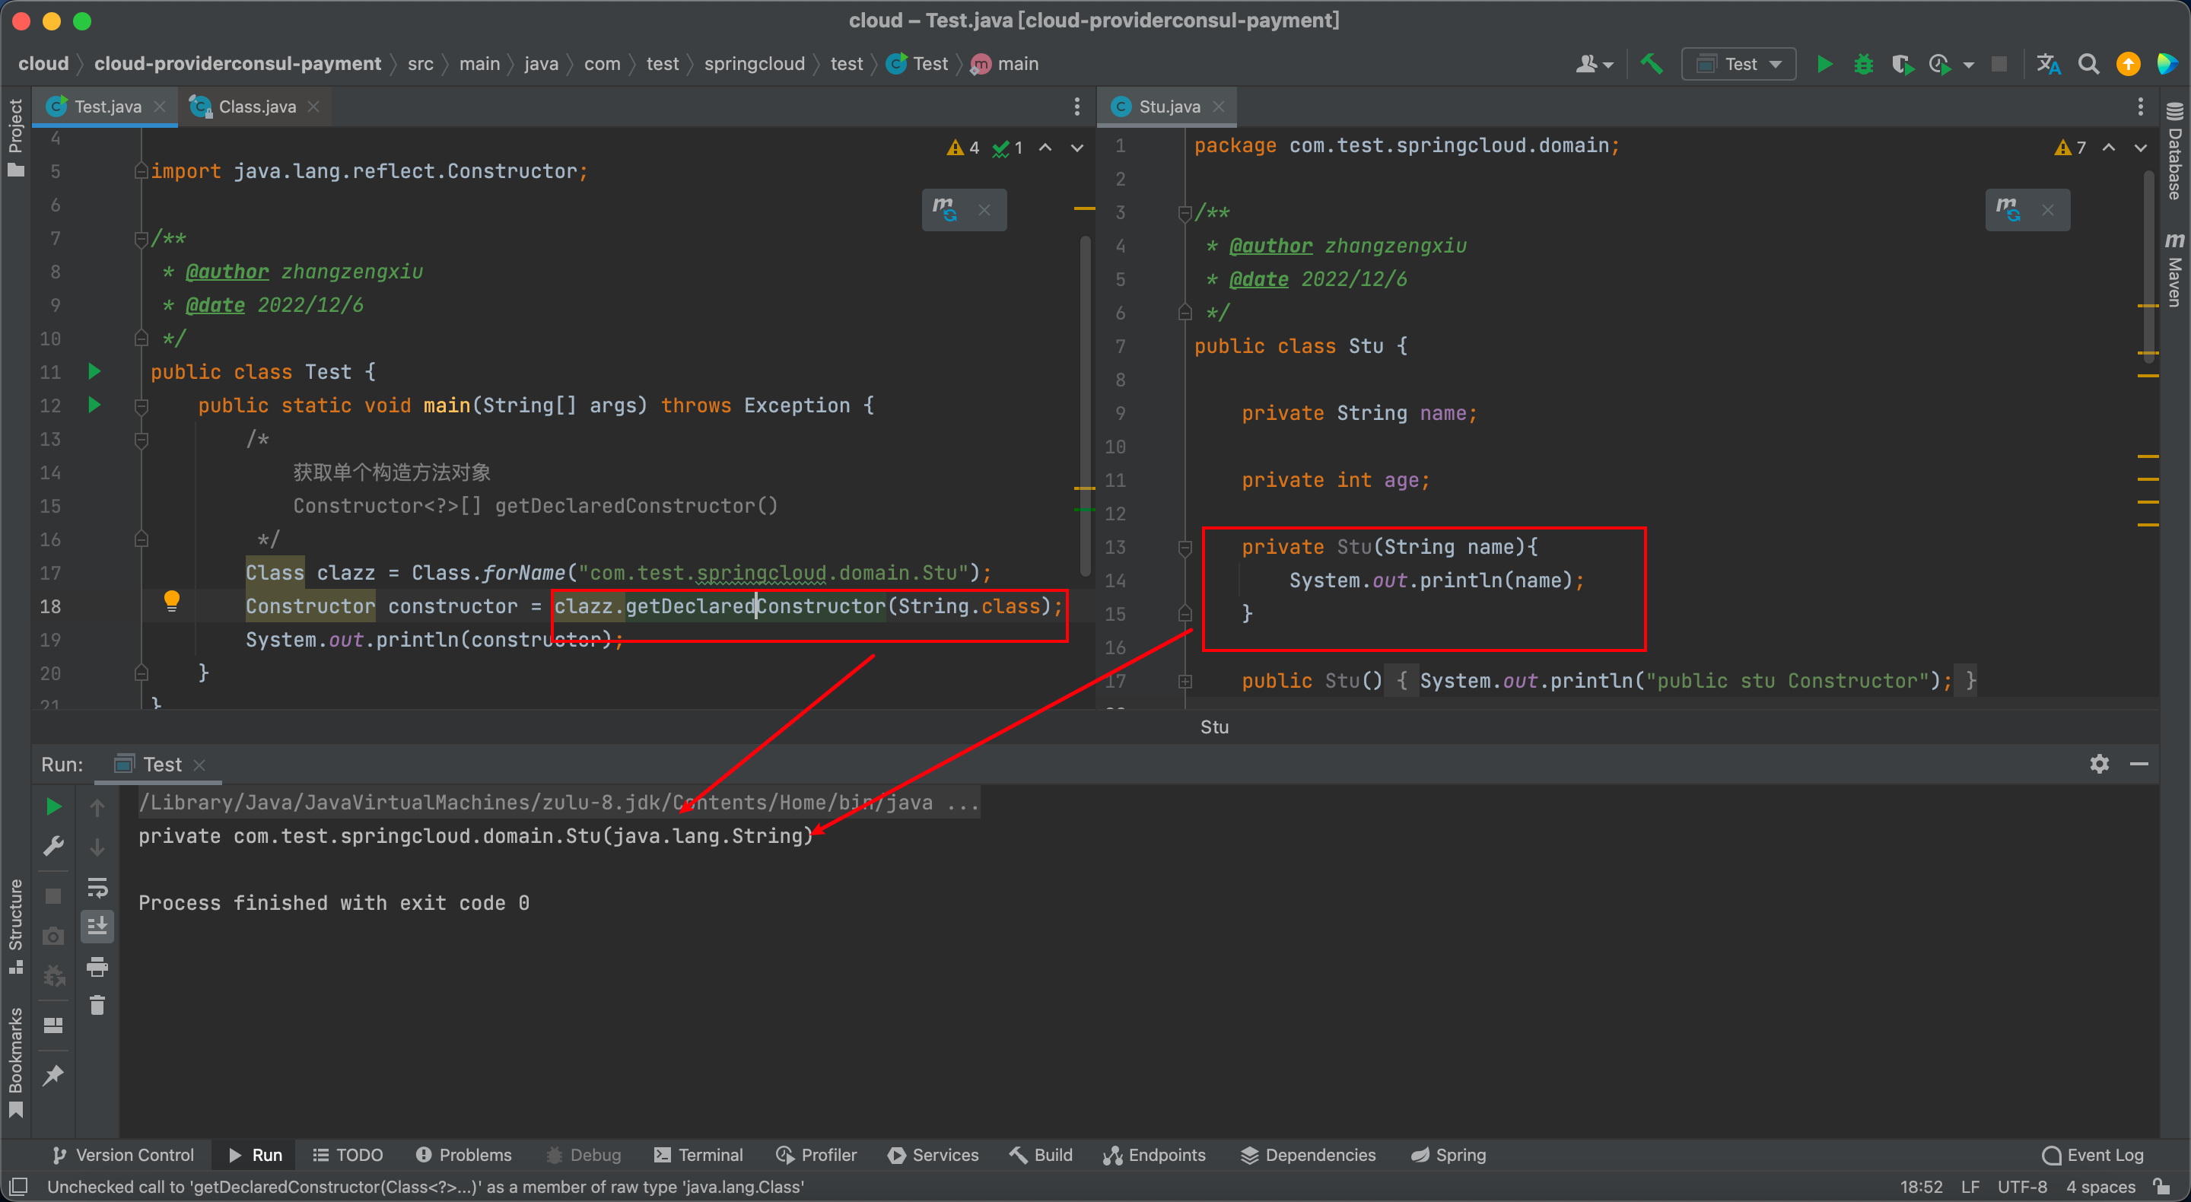Open the Dependencies tool window

click(1307, 1154)
